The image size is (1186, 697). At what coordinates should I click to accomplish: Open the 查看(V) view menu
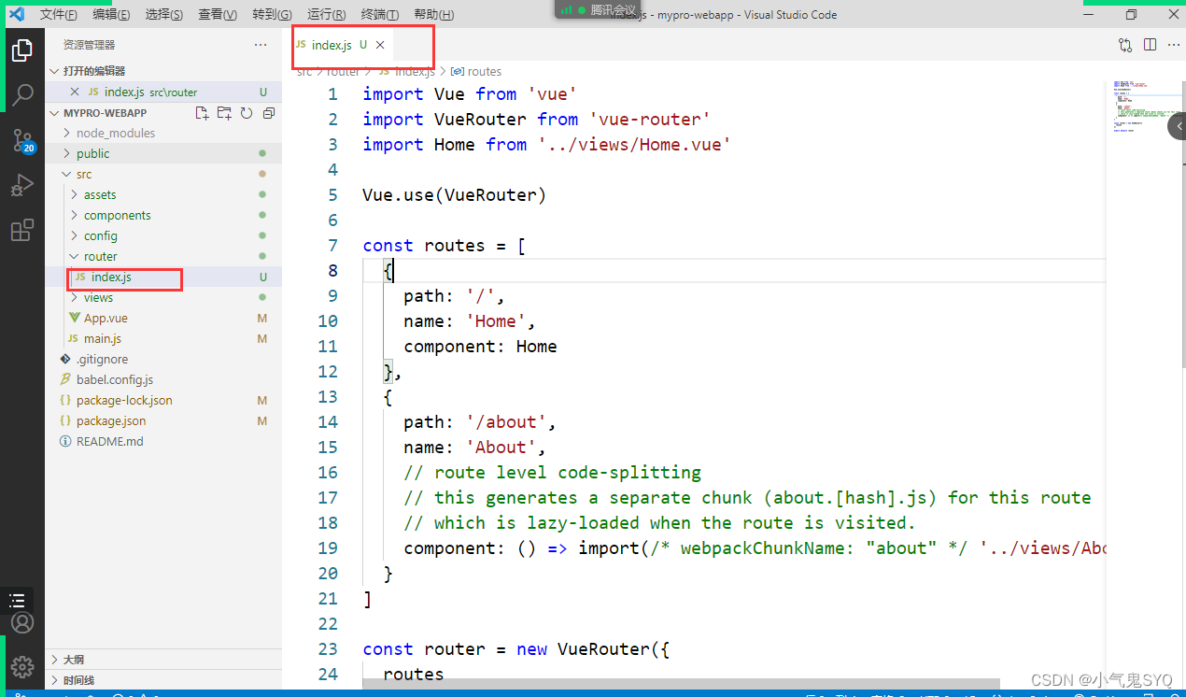coord(218,15)
